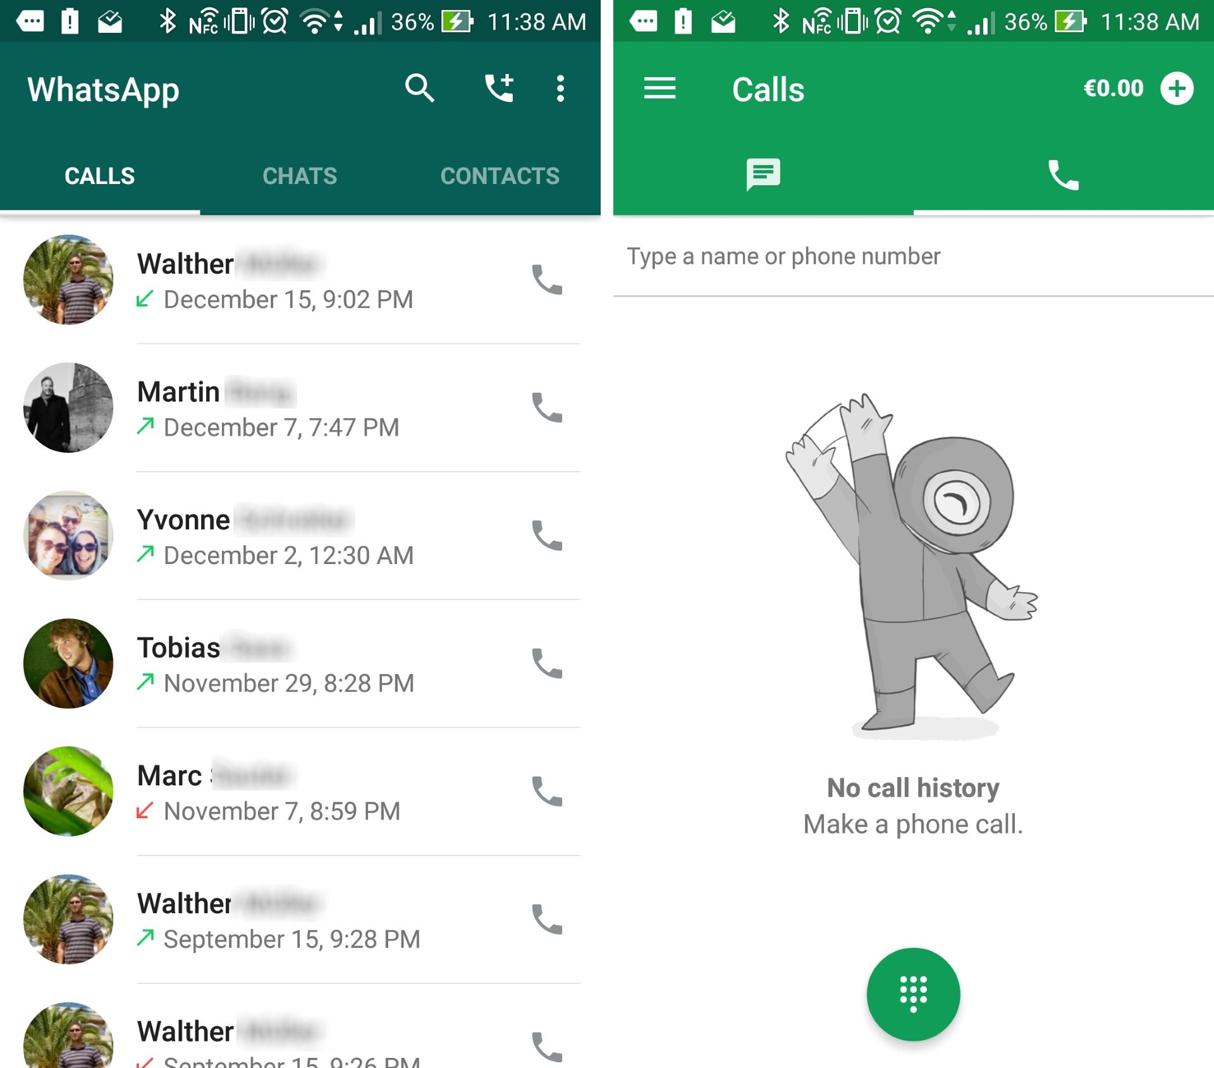Screen dimensions: 1214x1068
Task: Switch to the CHATS tab in WhatsApp
Action: coord(299,175)
